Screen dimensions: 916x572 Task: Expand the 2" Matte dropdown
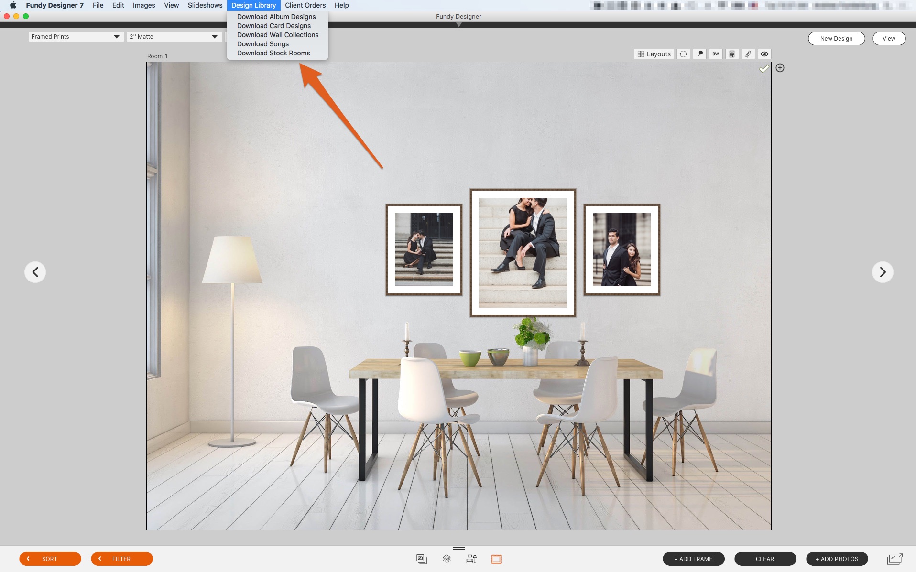[174, 37]
